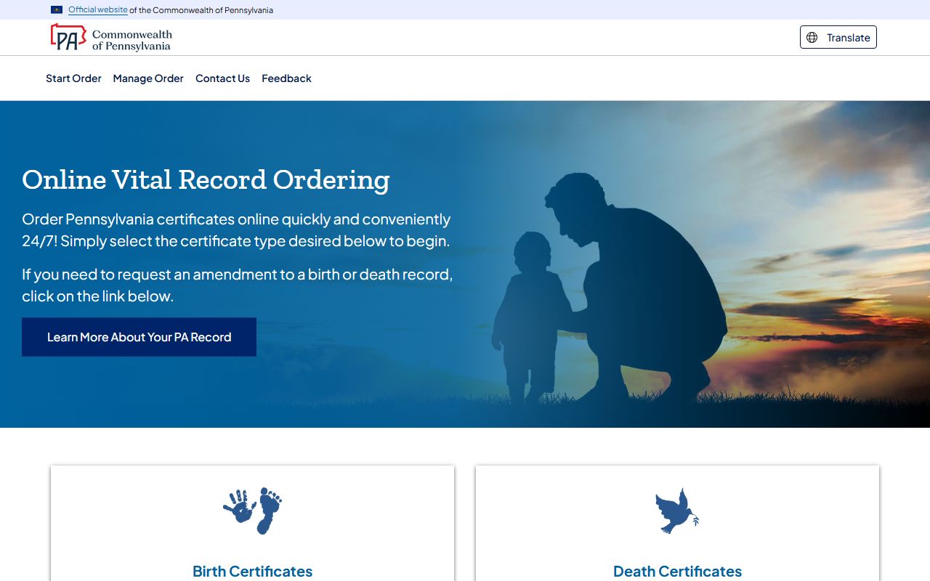Click the PA keystone logo

coord(68,37)
